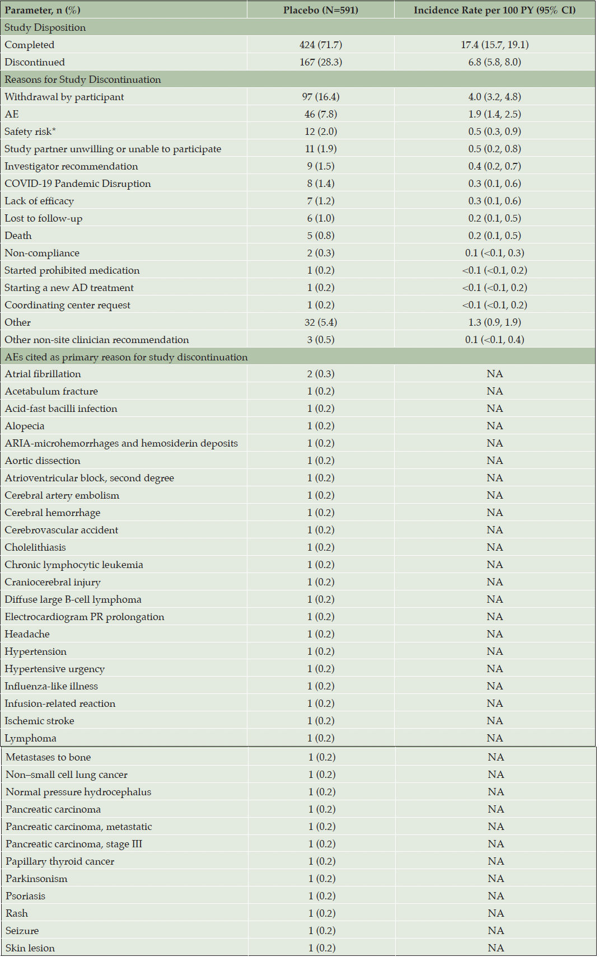The width and height of the screenshot is (599, 957).
Task: Click the 'Non-compliance' row label
Action: pyautogui.click(x=42, y=253)
